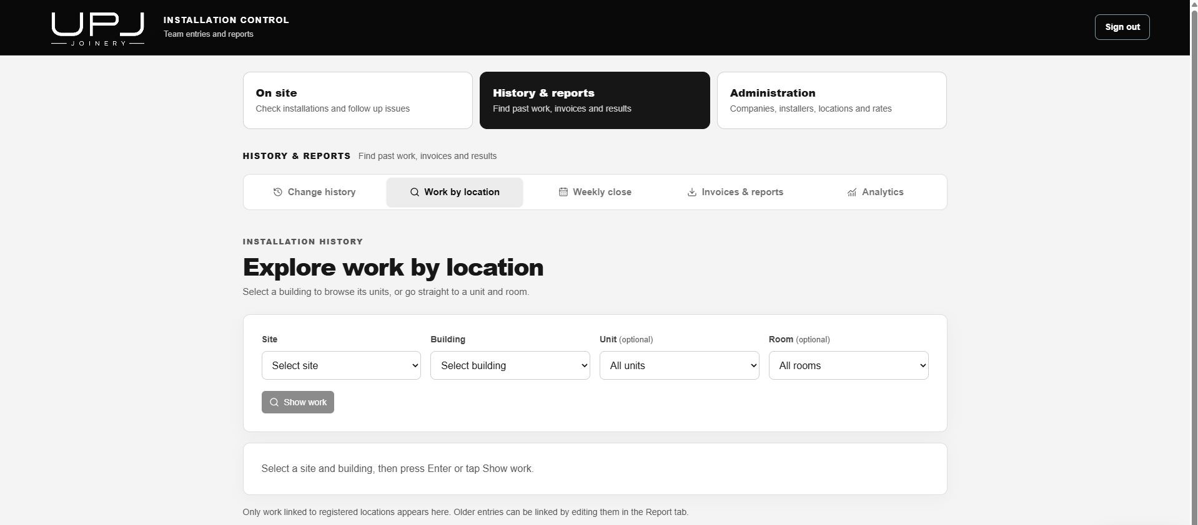Click the Unit (optional) label
The width and height of the screenshot is (1198, 525).
626,339
